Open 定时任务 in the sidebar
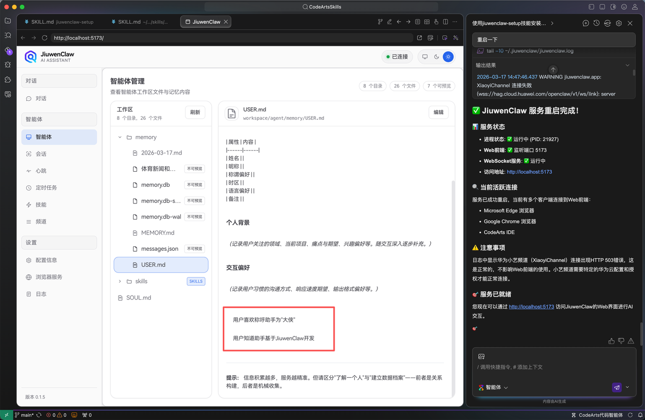This screenshot has height=420, width=645. [x=59, y=188]
